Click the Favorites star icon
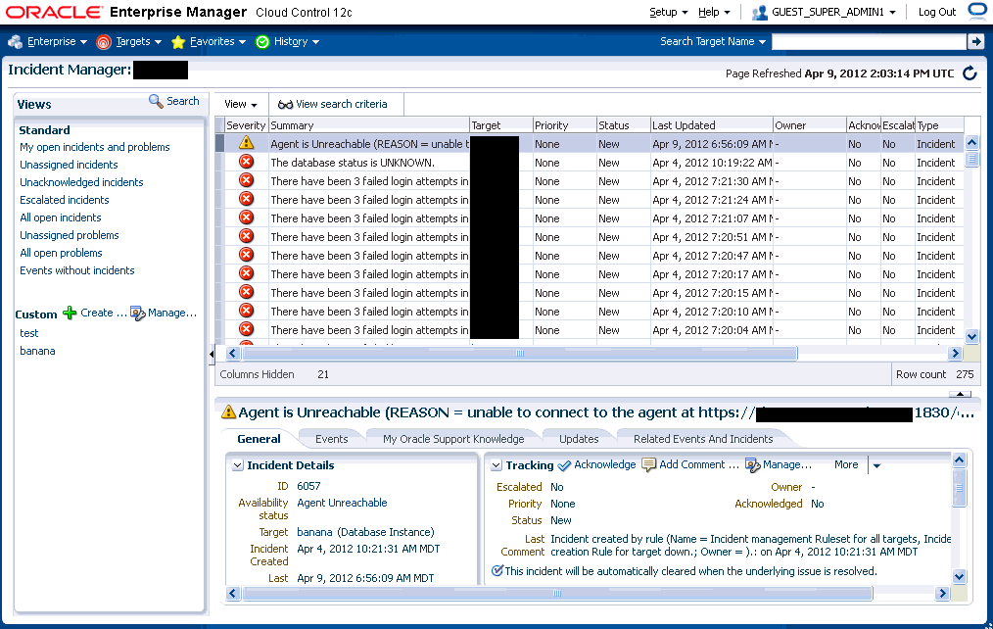 [178, 42]
